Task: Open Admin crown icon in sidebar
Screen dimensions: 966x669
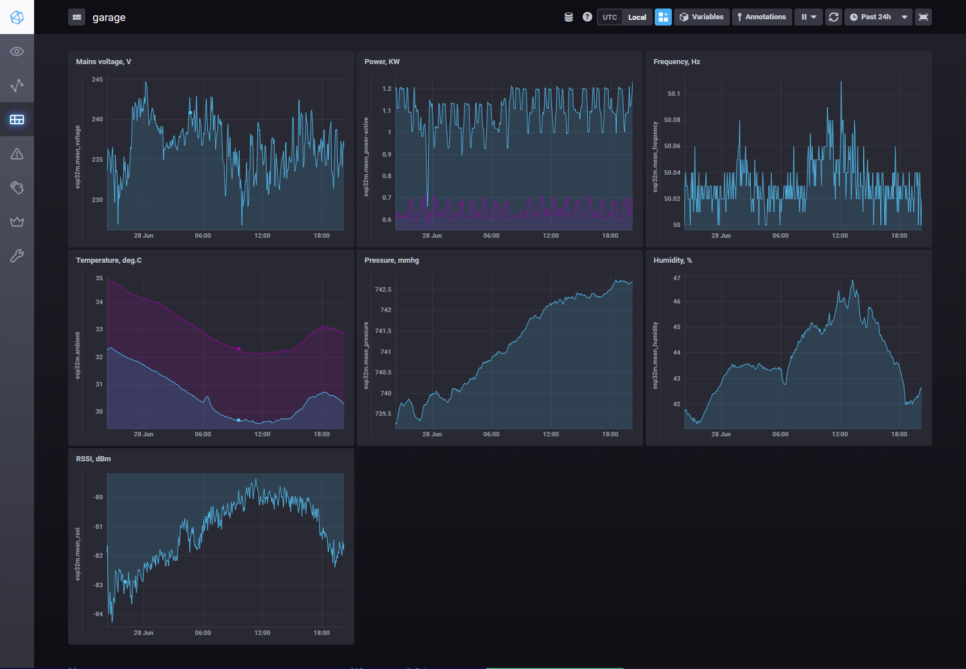Action: click(17, 222)
